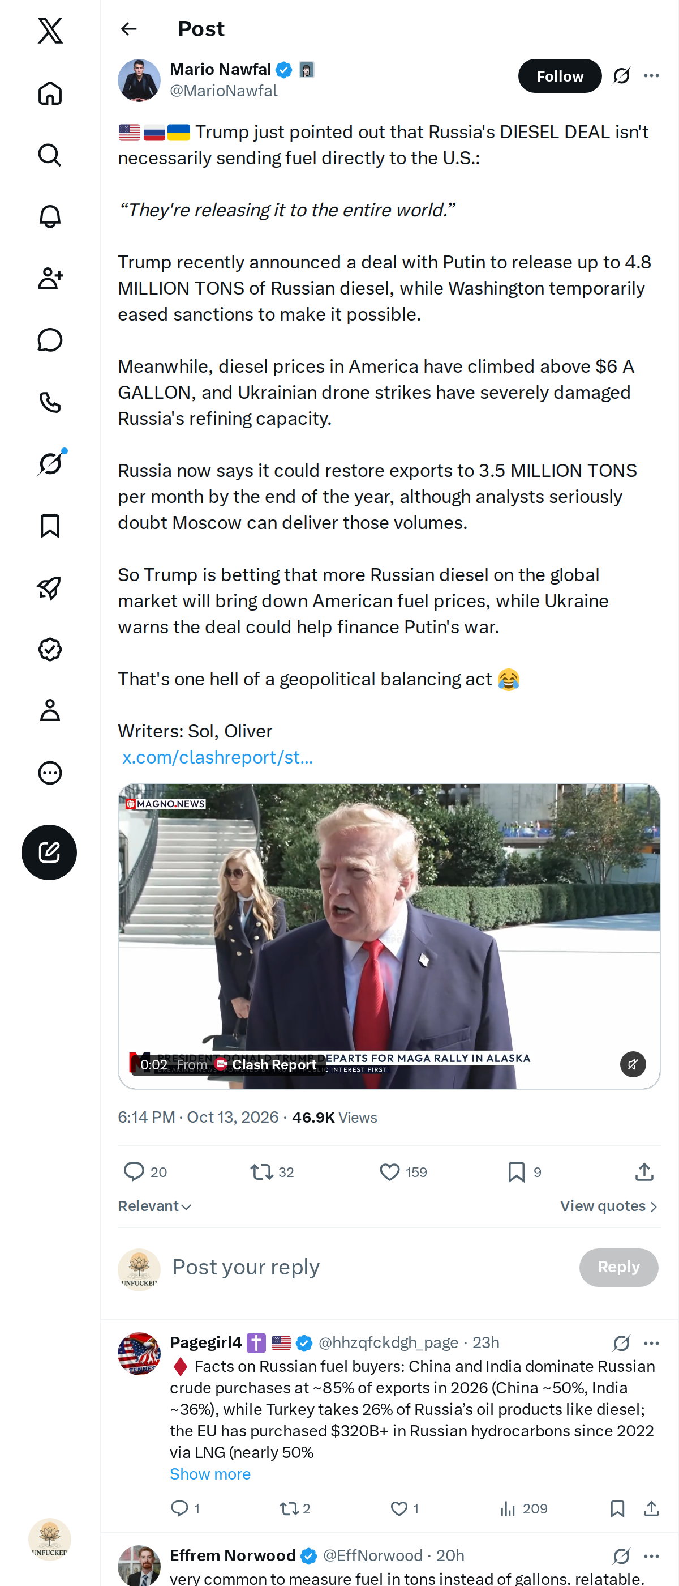Screen dimensions: 679x1586
Task: Open more options menu on Mario Nawfal's post
Action: (651, 76)
